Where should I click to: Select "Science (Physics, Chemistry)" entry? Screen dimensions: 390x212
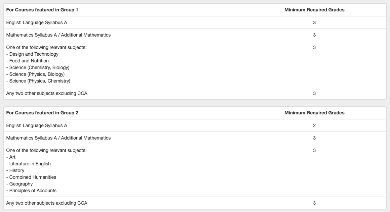pos(40,81)
